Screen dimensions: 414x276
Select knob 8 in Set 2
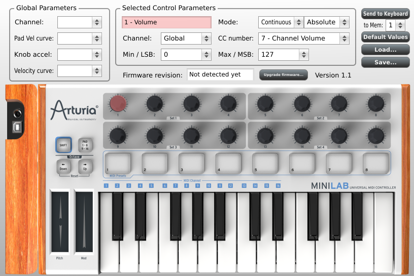tap(376, 104)
